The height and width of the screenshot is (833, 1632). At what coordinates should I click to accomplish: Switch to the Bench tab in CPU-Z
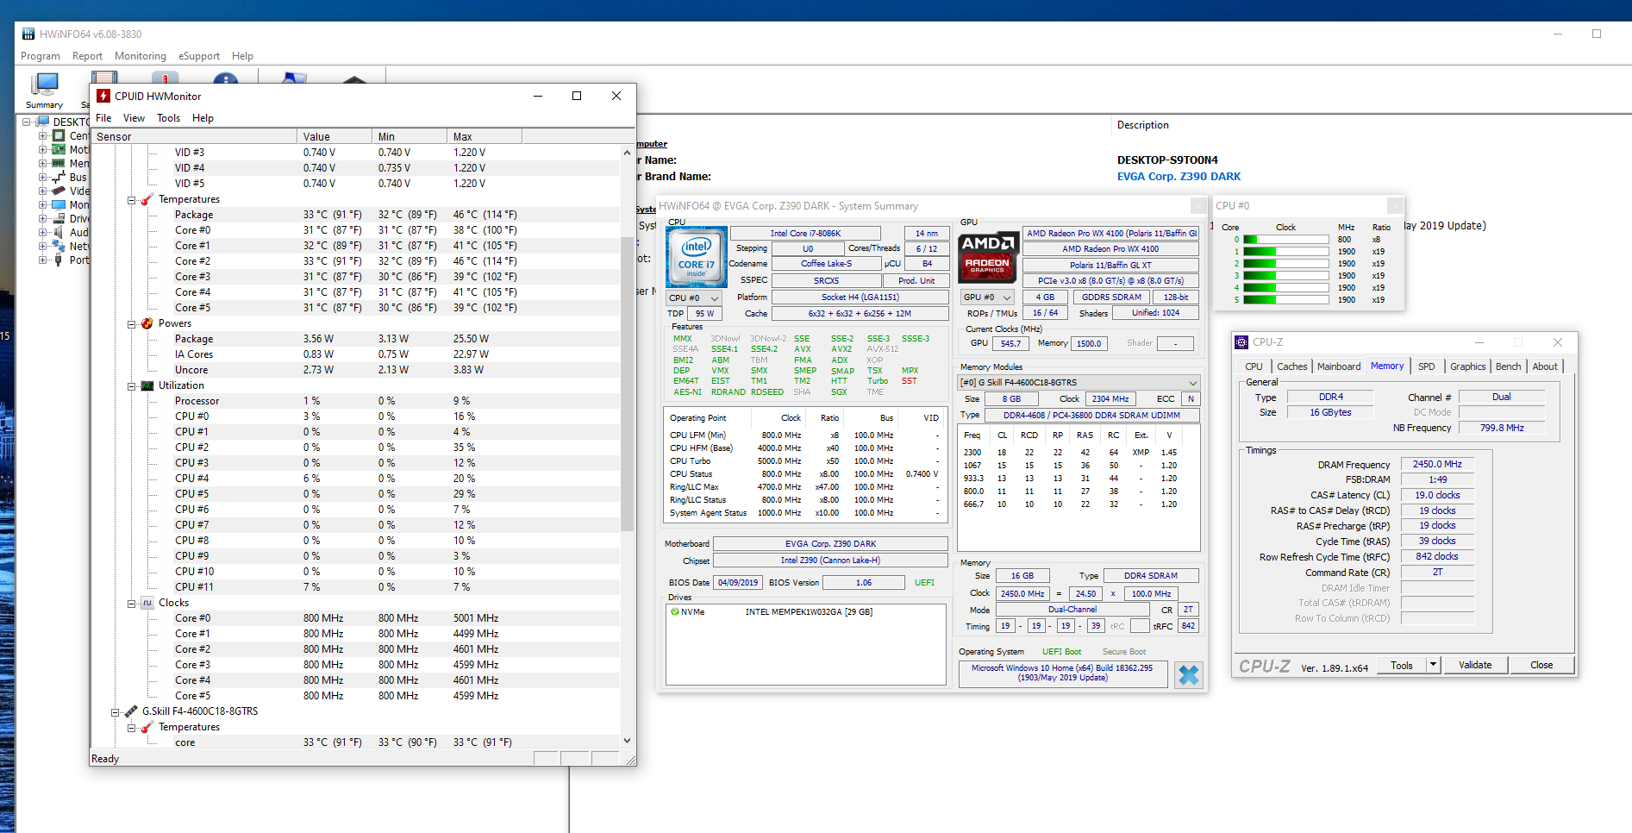coord(1508,366)
